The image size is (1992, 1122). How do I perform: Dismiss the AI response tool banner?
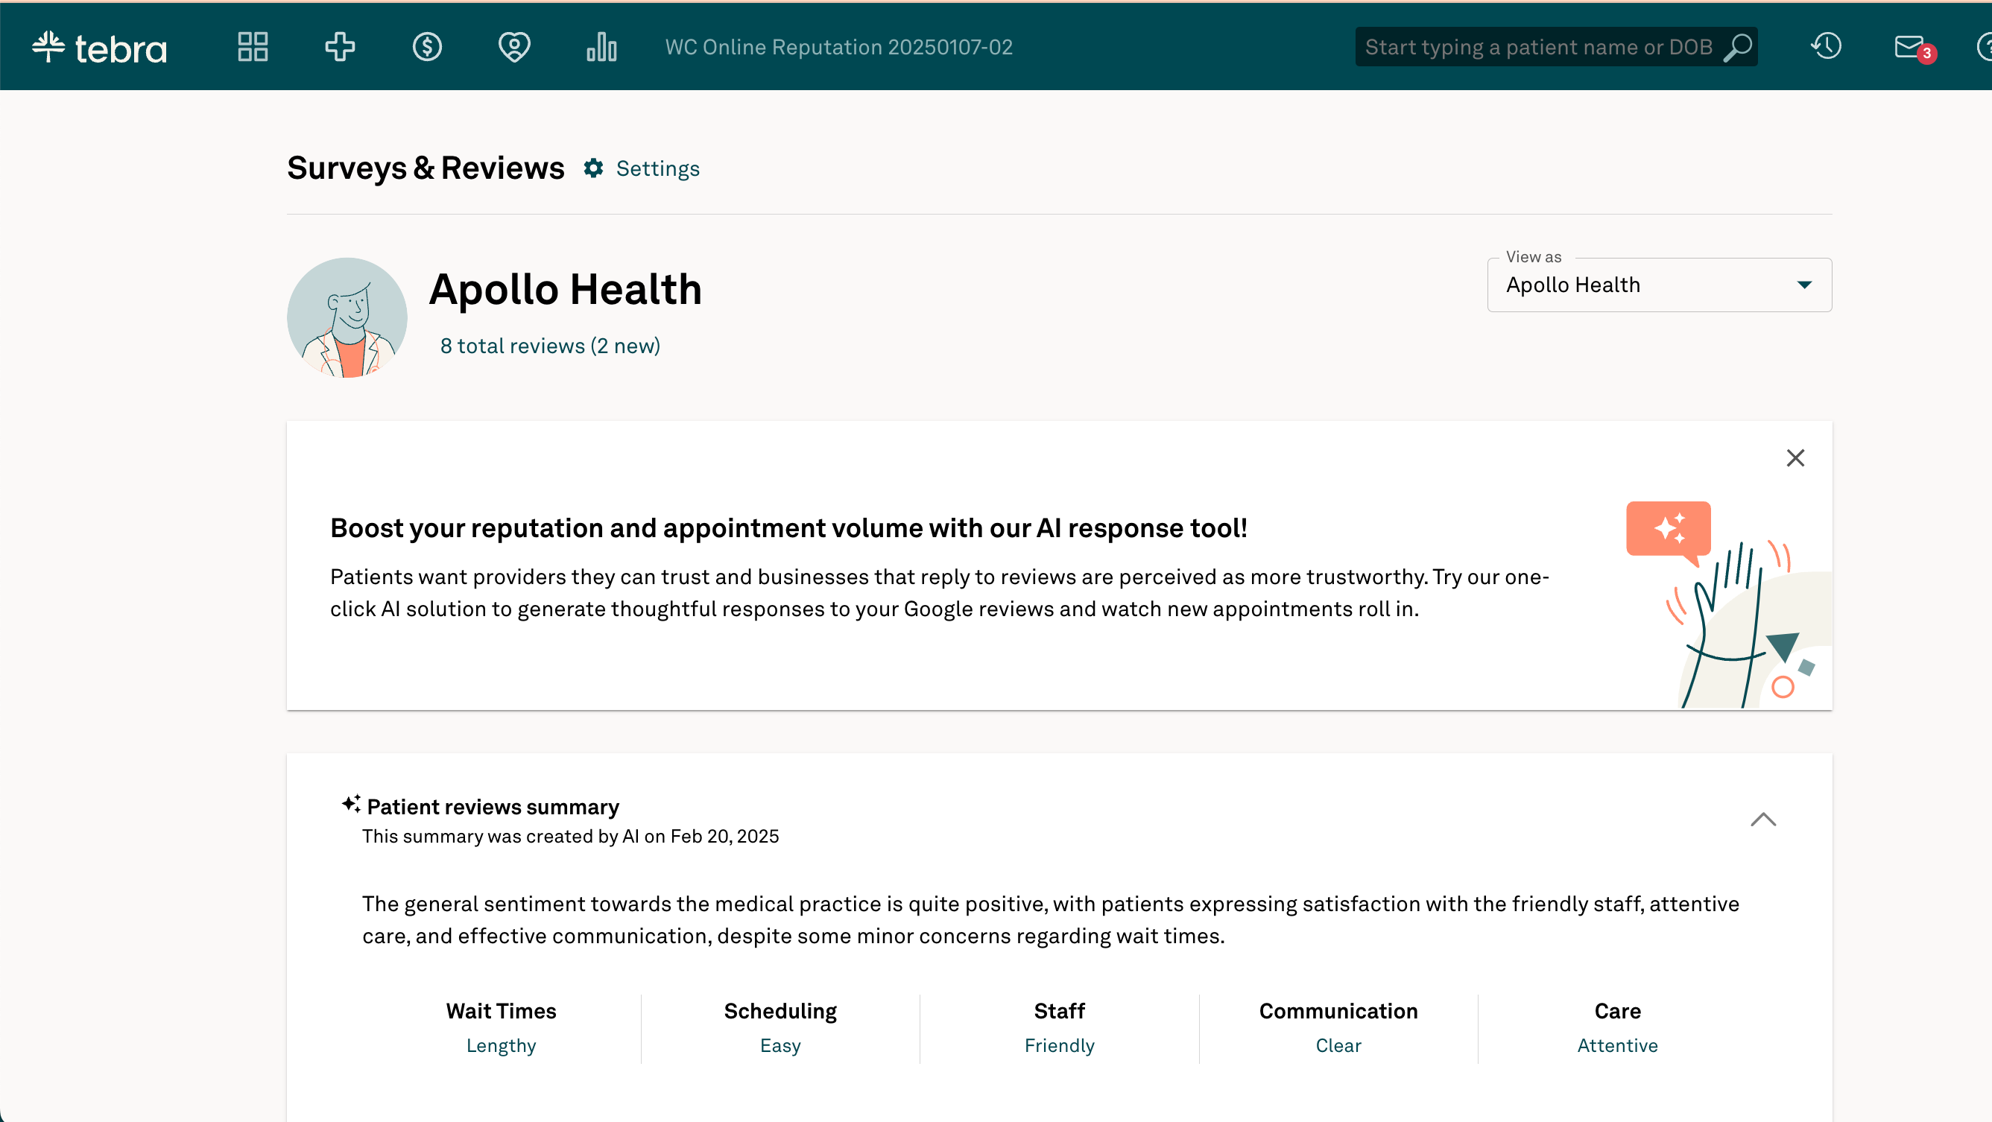coord(1795,457)
